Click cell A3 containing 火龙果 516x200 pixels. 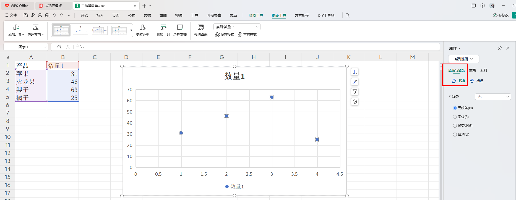31,81
